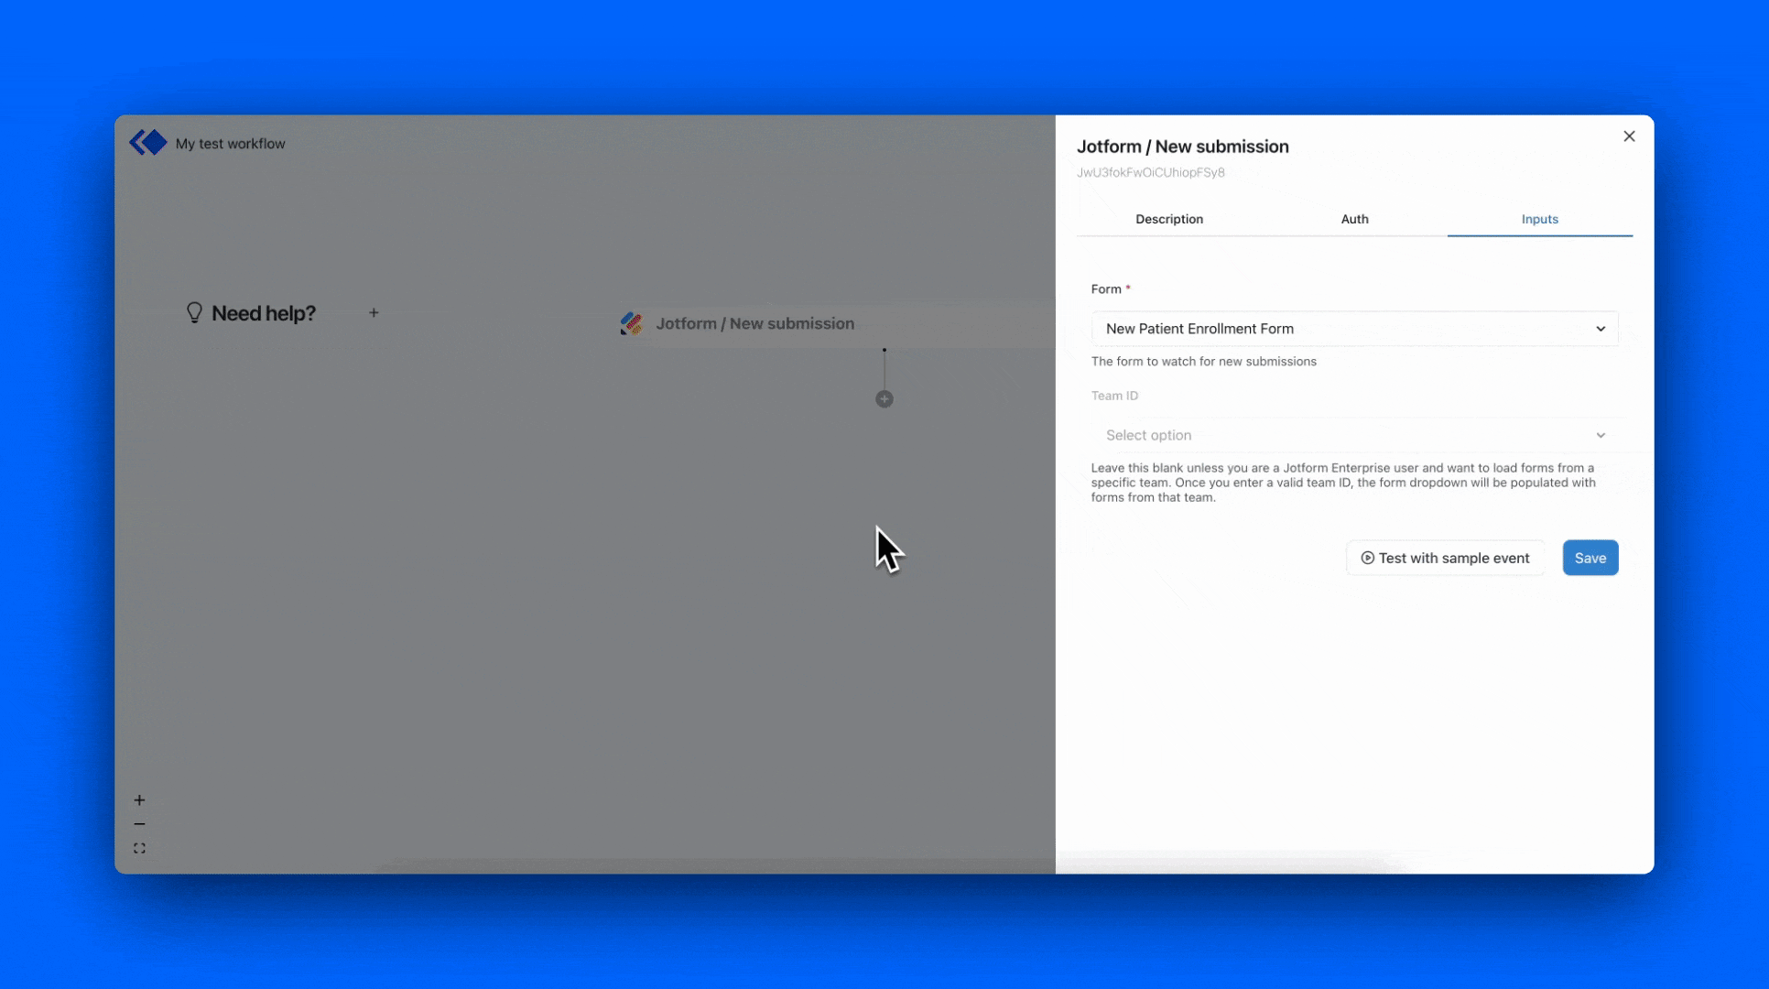The image size is (1769, 989).
Task: Save the trigger inputs
Action: coord(1590,558)
